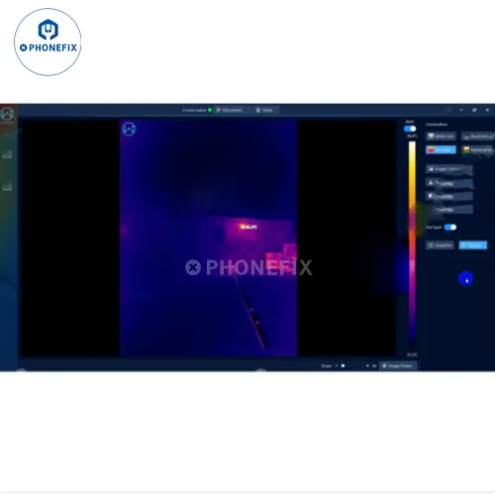495x495 pixels.
Task: Choose the rainbow palette button
Action: tap(477, 149)
